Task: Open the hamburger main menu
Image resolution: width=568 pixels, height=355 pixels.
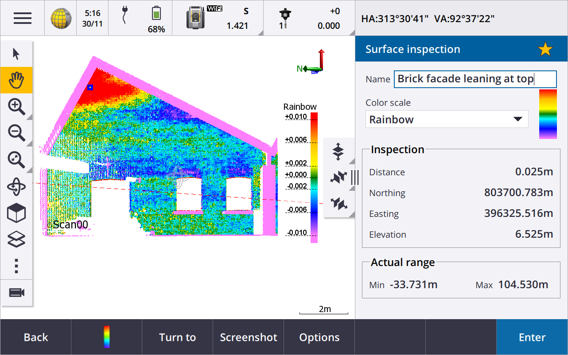Action: (22, 18)
